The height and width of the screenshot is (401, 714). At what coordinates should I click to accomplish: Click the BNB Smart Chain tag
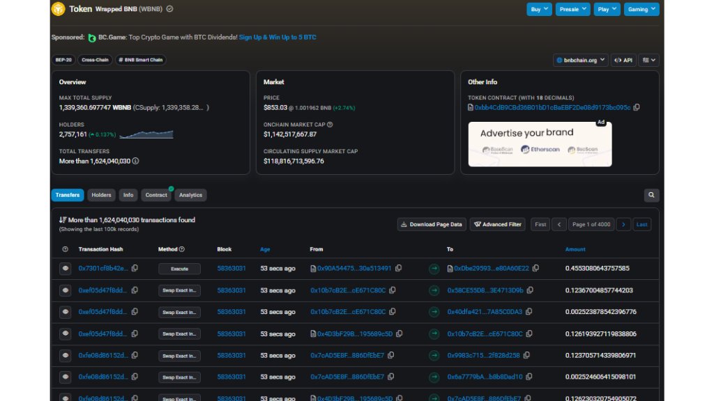(x=140, y=60)
